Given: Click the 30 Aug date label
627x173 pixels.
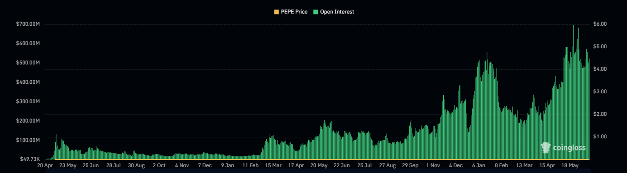Looking at the screenshot, I should tap(136, 166).
